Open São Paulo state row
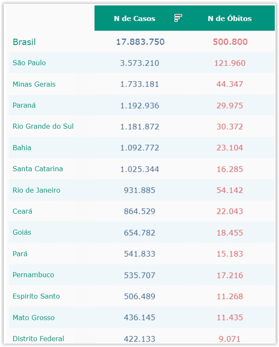The height and width of the screenshot is (347, 279). click(x=29, y=63)
